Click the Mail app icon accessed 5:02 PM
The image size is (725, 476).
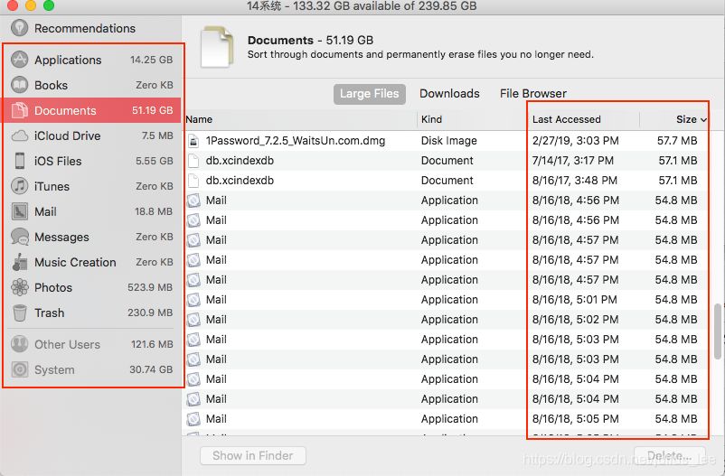pos(193,320)
